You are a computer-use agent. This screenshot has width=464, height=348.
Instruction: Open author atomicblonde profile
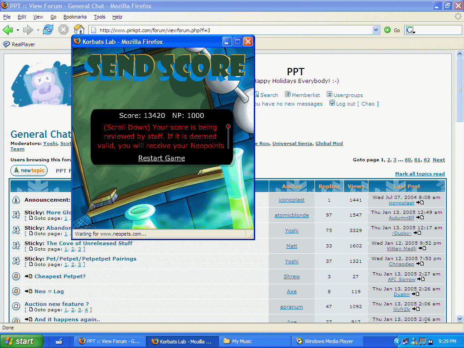[292, 215]
